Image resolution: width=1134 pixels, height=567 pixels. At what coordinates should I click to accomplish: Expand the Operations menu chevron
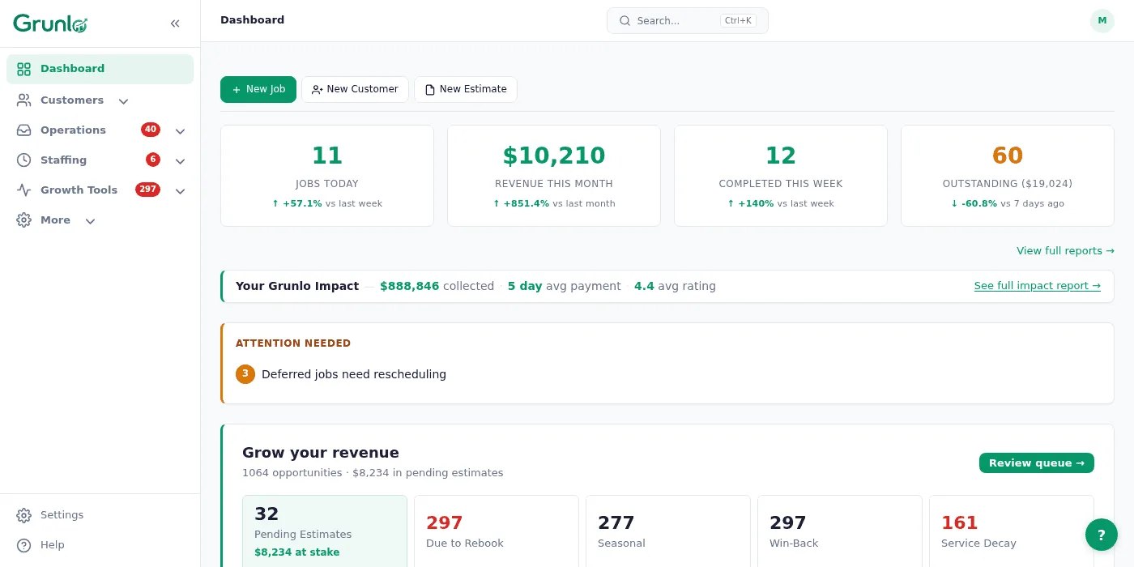pos(180,131)
